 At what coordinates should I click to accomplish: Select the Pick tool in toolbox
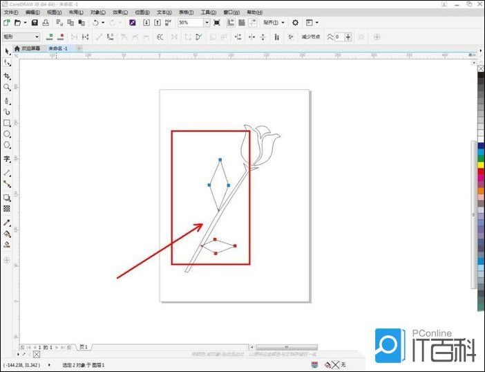pyautogui.click(x=7, y=50)
